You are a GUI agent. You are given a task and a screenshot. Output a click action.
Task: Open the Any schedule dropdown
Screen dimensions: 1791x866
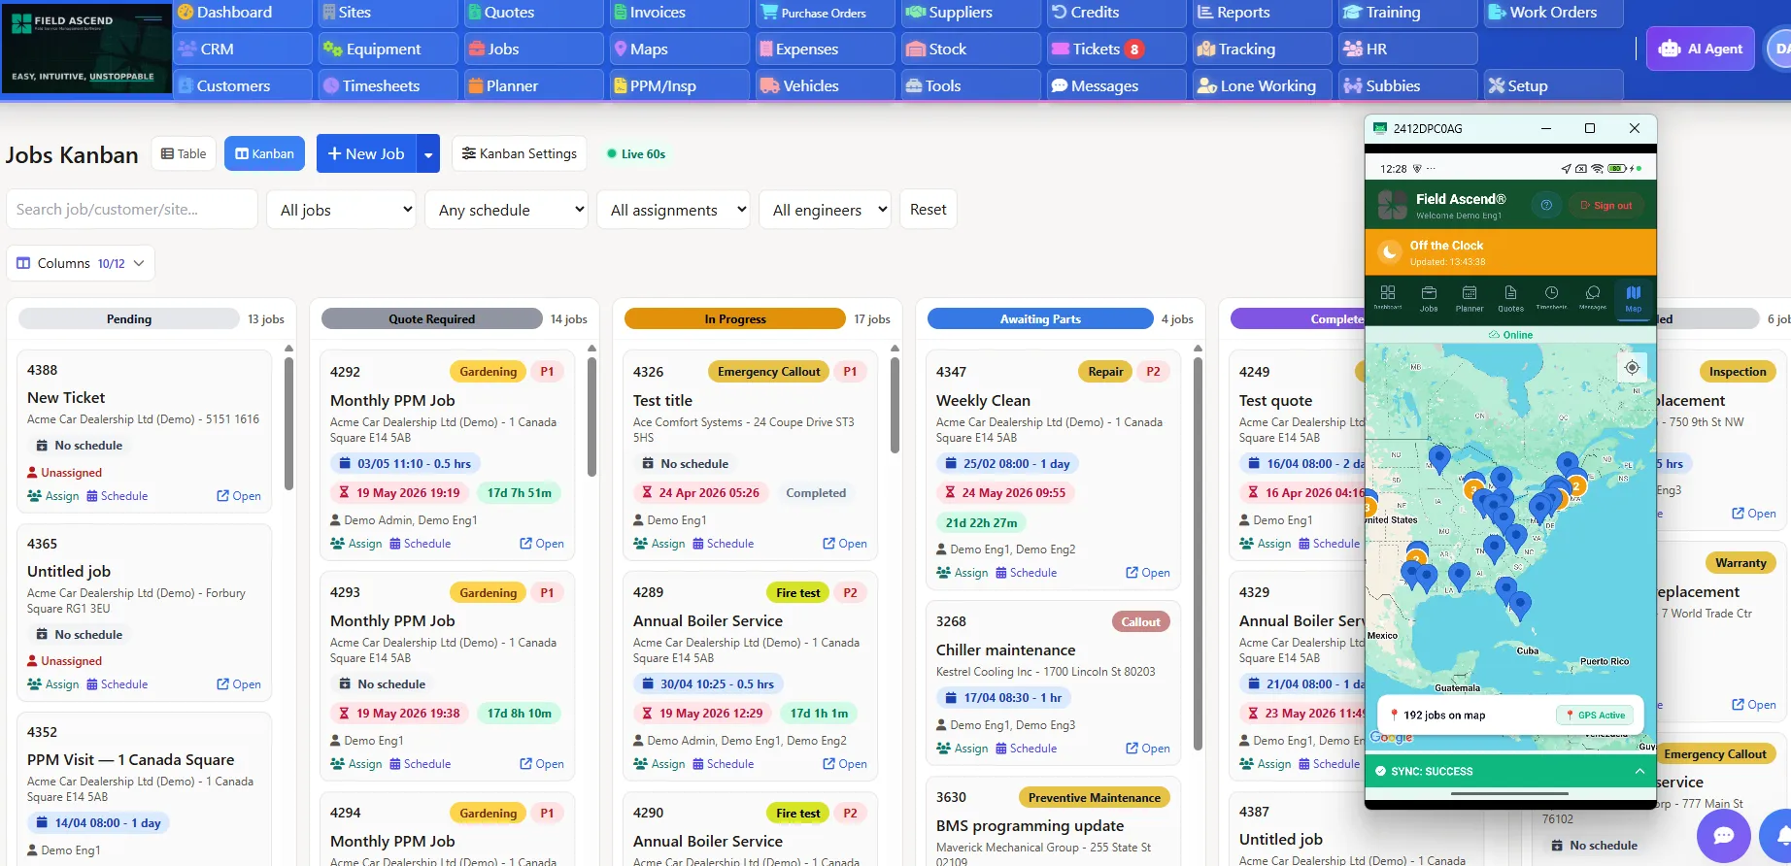click(506, 210)
